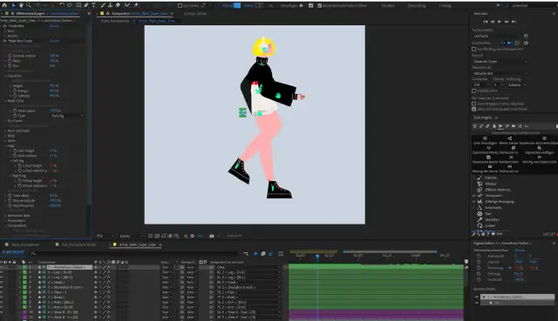Screen dimensions: 558x321
Task: Select the Brush tool
Action: point(103,5)
